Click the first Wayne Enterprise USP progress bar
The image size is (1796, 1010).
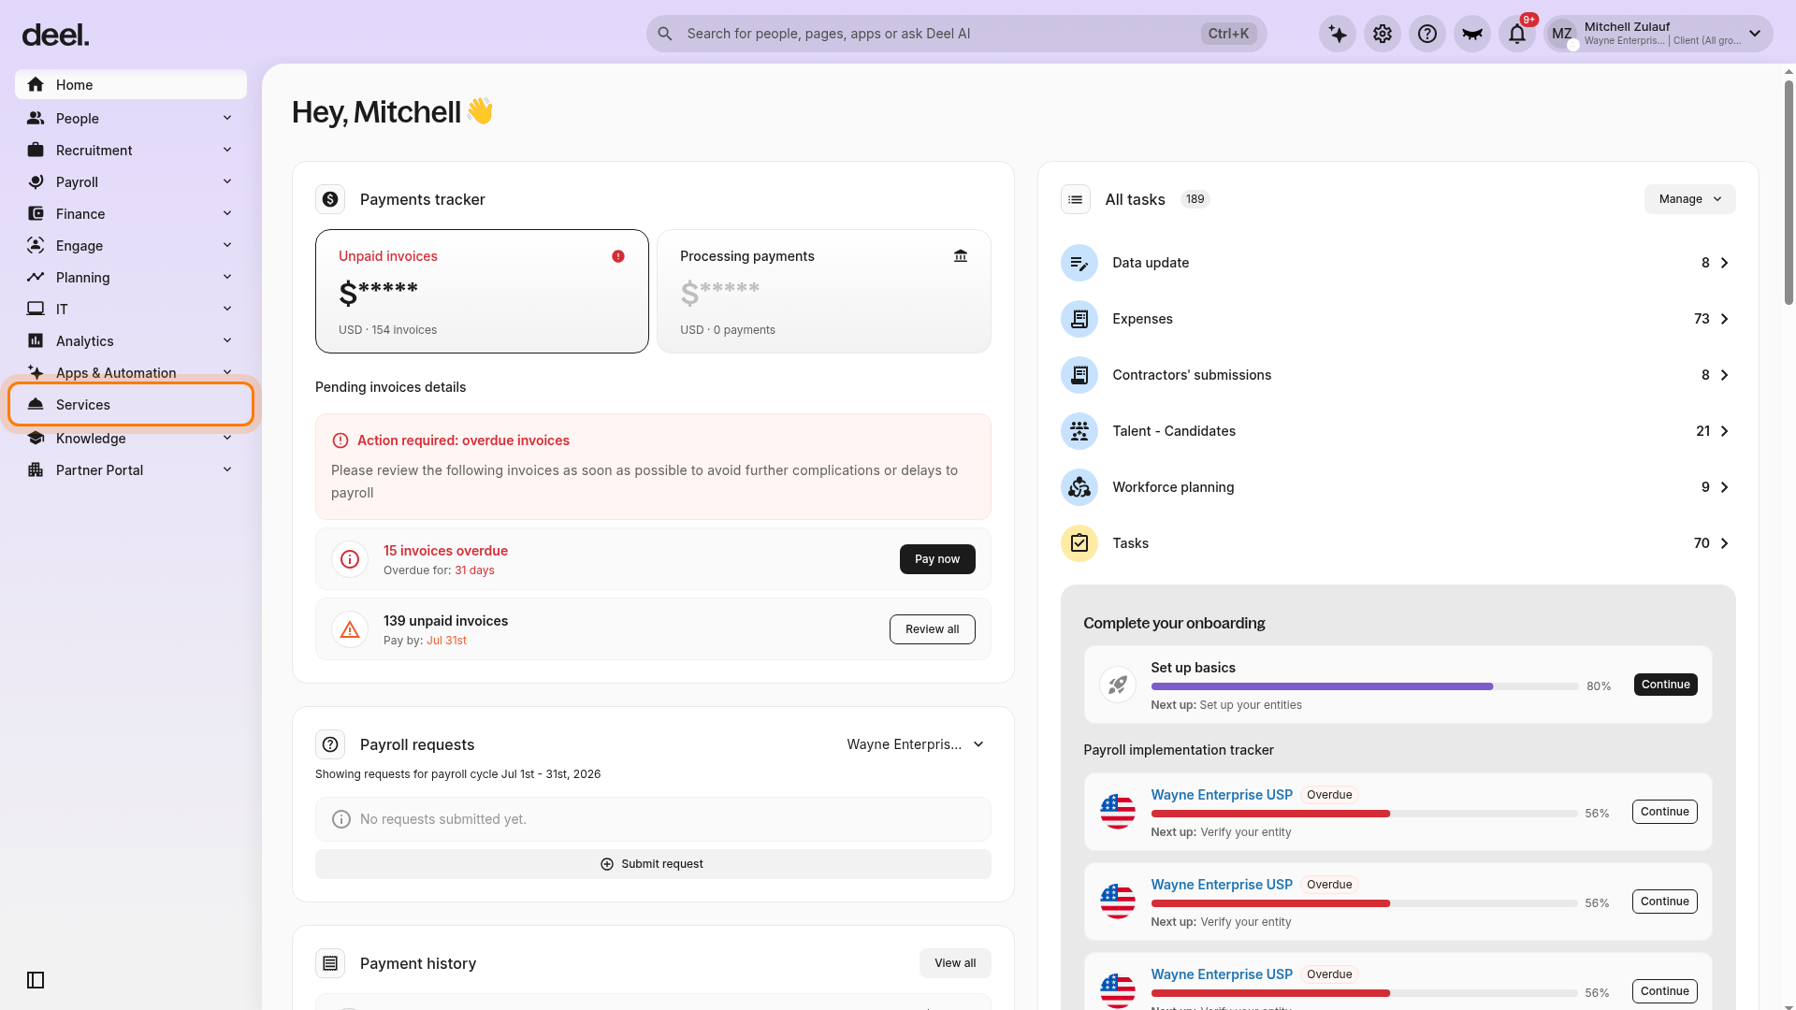(x=1364, y=814)
